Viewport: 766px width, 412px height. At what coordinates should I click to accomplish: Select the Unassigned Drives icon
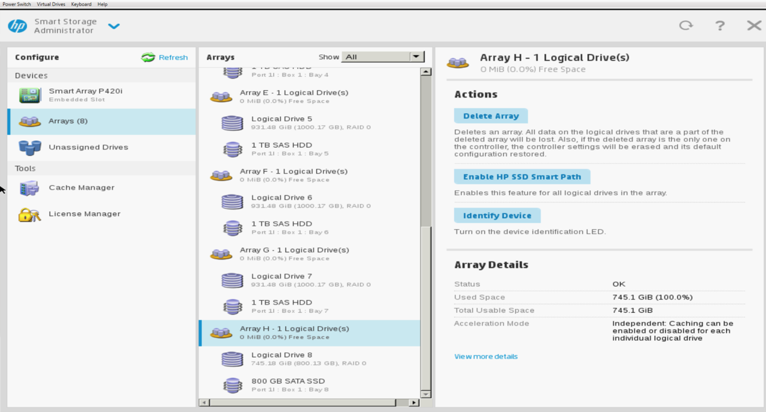click(29, 148)
